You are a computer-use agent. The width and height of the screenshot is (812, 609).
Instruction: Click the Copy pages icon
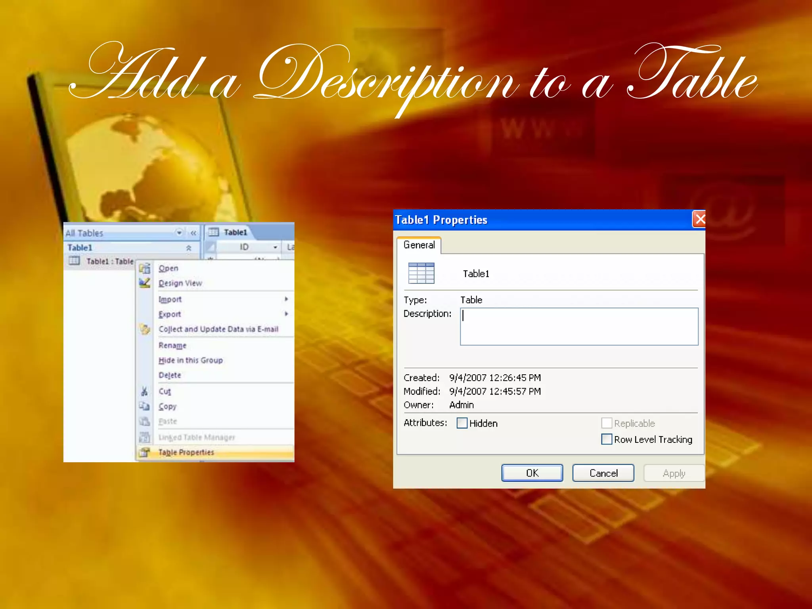click(144, 406)
